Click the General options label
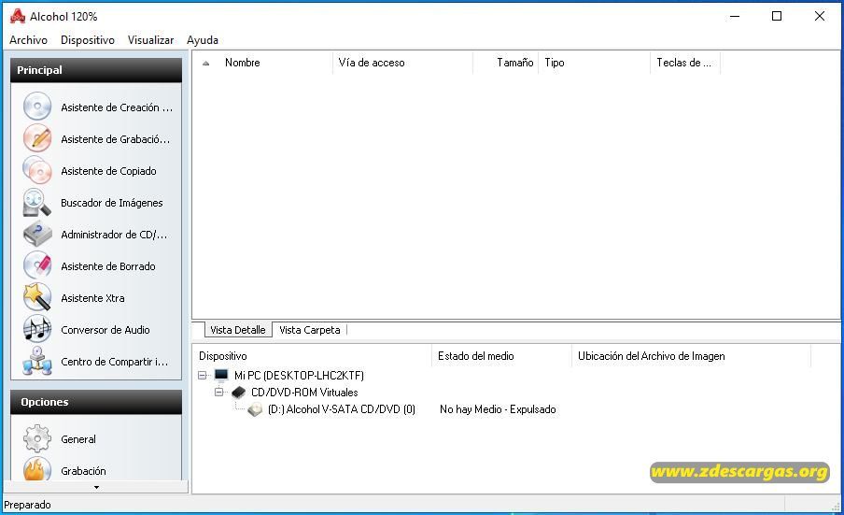 tap(78, 439)
